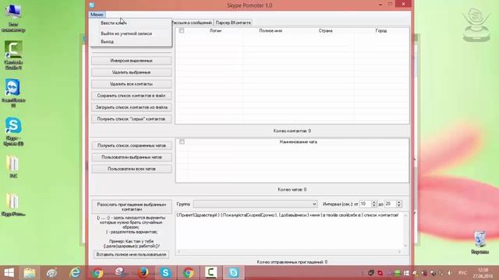The width and height of the screenshot is (499, 280).
Task: Click Вставить полное имя пользователя button
Action: 131,254
